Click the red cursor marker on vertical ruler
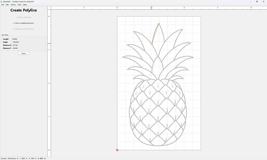This screenshot has height=160, width=267. 49,43
